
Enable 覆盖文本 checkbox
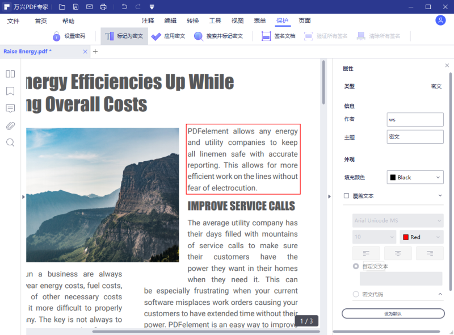point(346,196)
